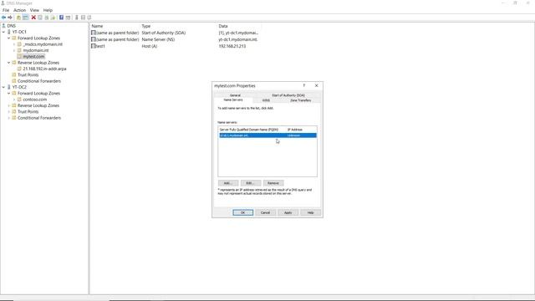Expand Reverse Lookup Zones under YT-DC2
The image size is (535, 301).
[x=9, y=106]
